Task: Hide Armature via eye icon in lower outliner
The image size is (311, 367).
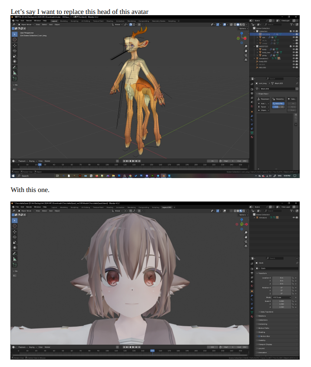Action: click(294, 218)
